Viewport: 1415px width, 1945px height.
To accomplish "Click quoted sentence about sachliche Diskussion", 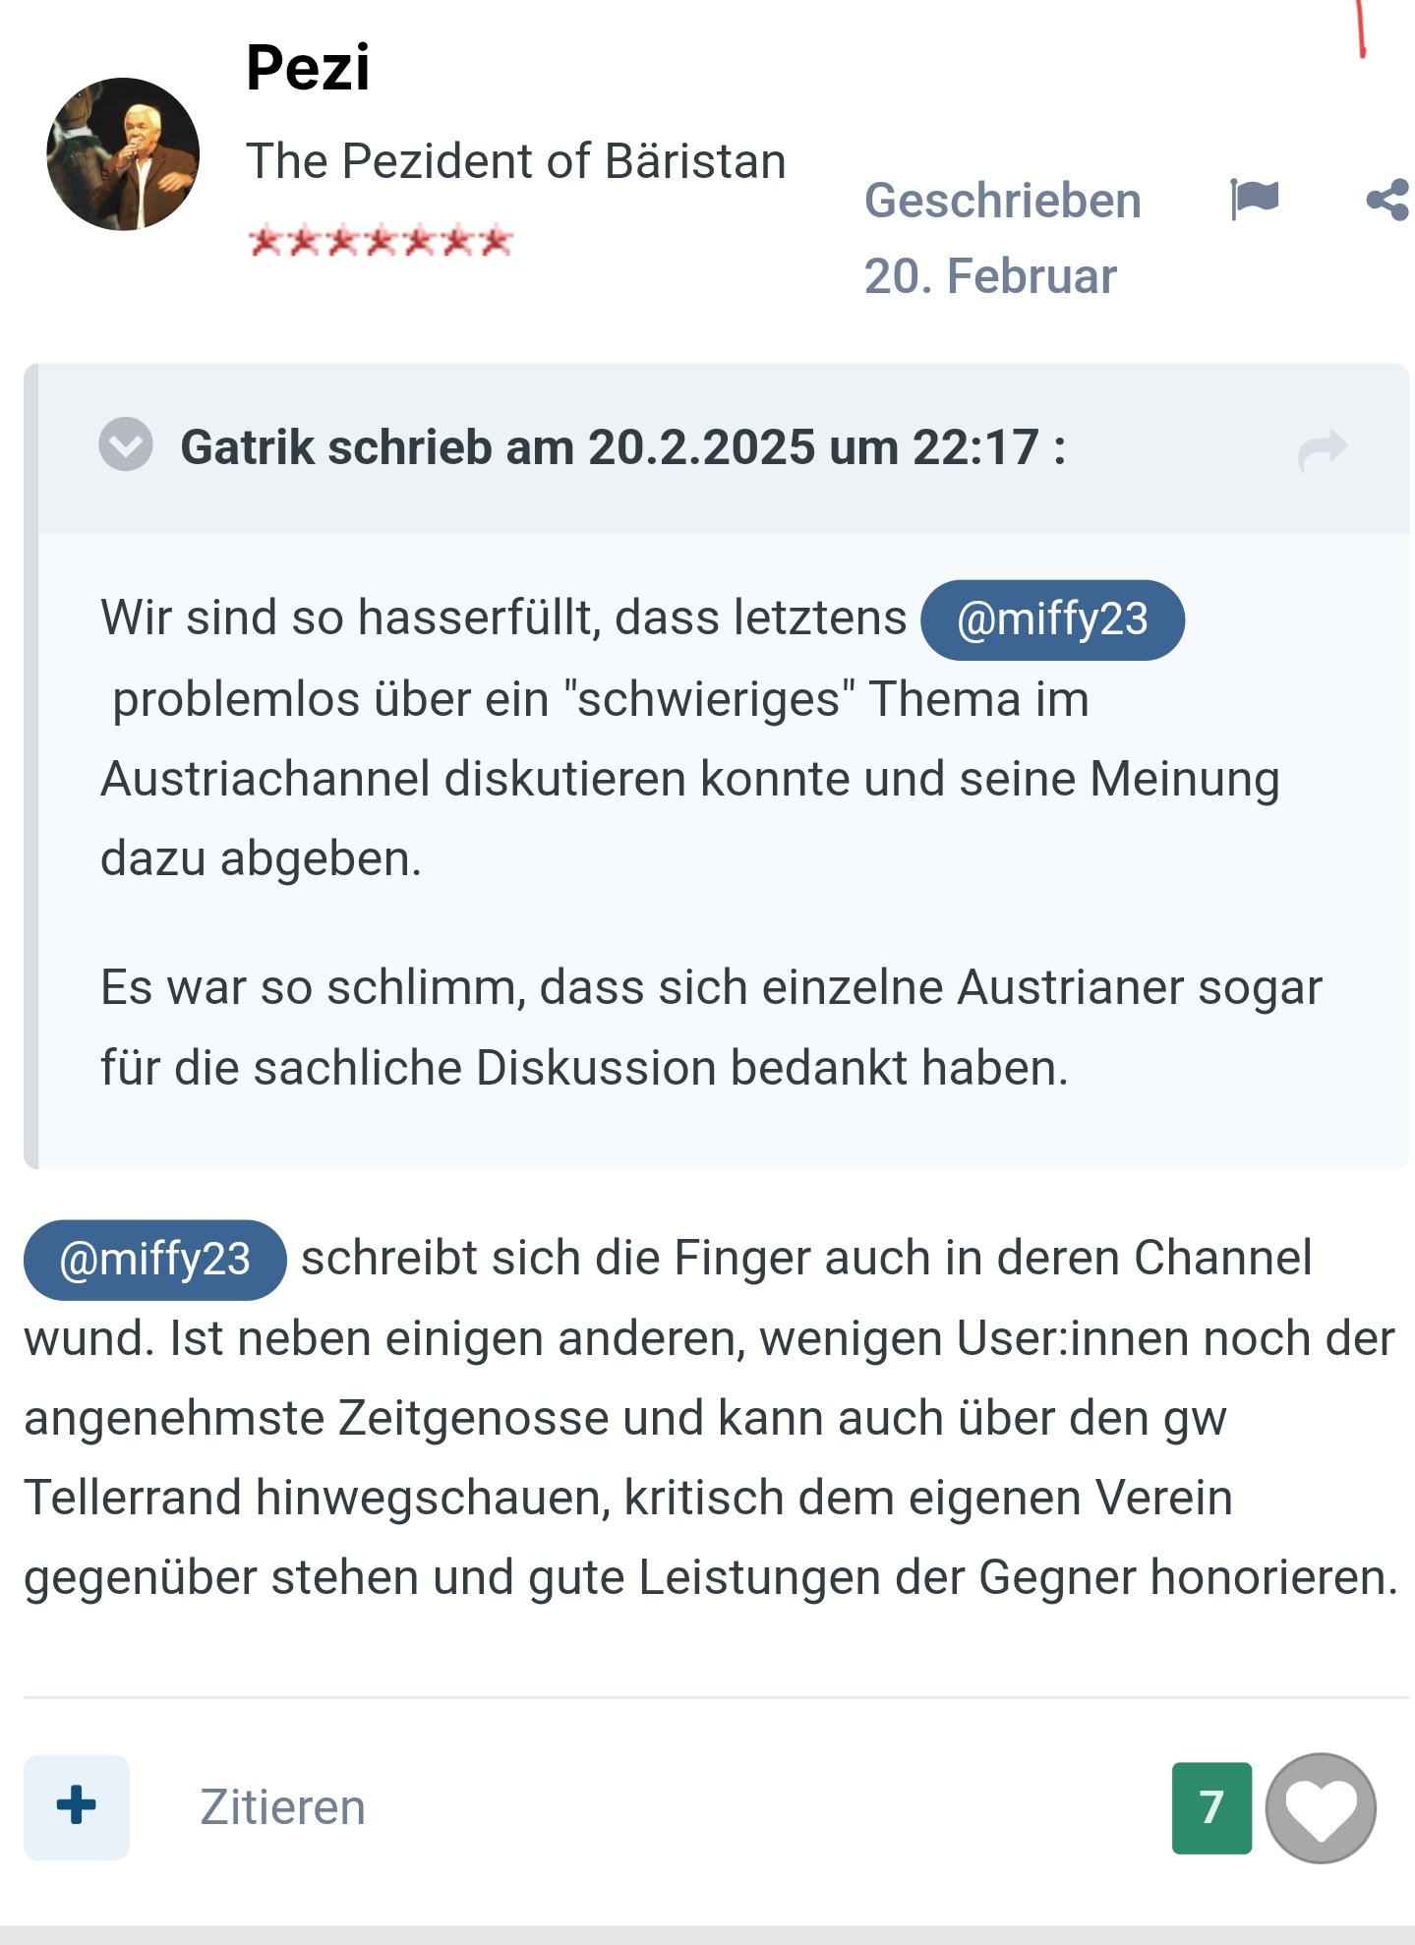I will click(711, 1028).
